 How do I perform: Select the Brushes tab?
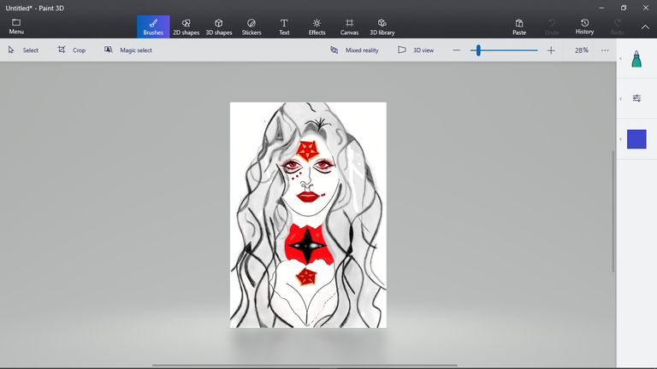153,26
